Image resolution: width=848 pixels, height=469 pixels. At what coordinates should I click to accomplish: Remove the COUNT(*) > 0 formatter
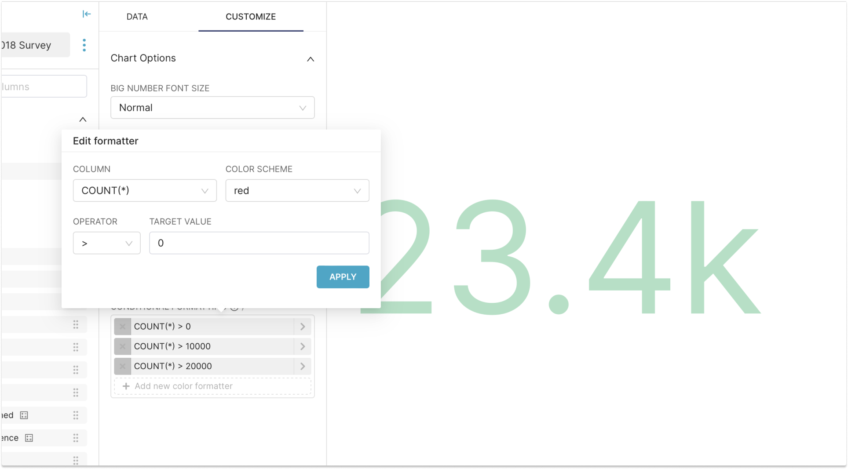[123, 327]
